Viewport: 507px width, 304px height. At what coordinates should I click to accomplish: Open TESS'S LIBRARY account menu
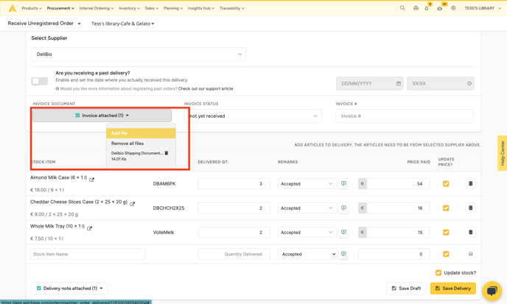click(x=483, y=8)
